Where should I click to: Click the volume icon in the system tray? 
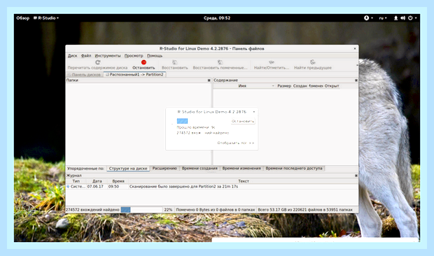(x=402, y=18)
